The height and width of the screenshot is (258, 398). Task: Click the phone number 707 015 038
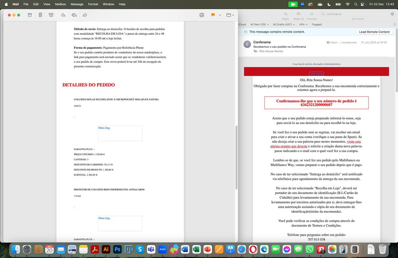click(316, 239)
